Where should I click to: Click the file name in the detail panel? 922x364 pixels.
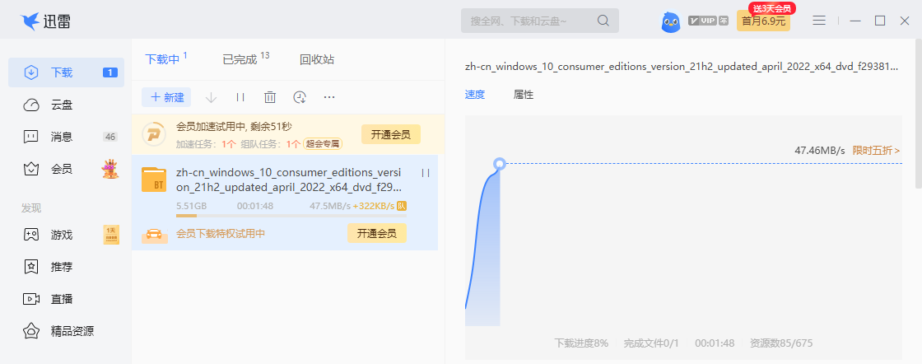[681, 67]
